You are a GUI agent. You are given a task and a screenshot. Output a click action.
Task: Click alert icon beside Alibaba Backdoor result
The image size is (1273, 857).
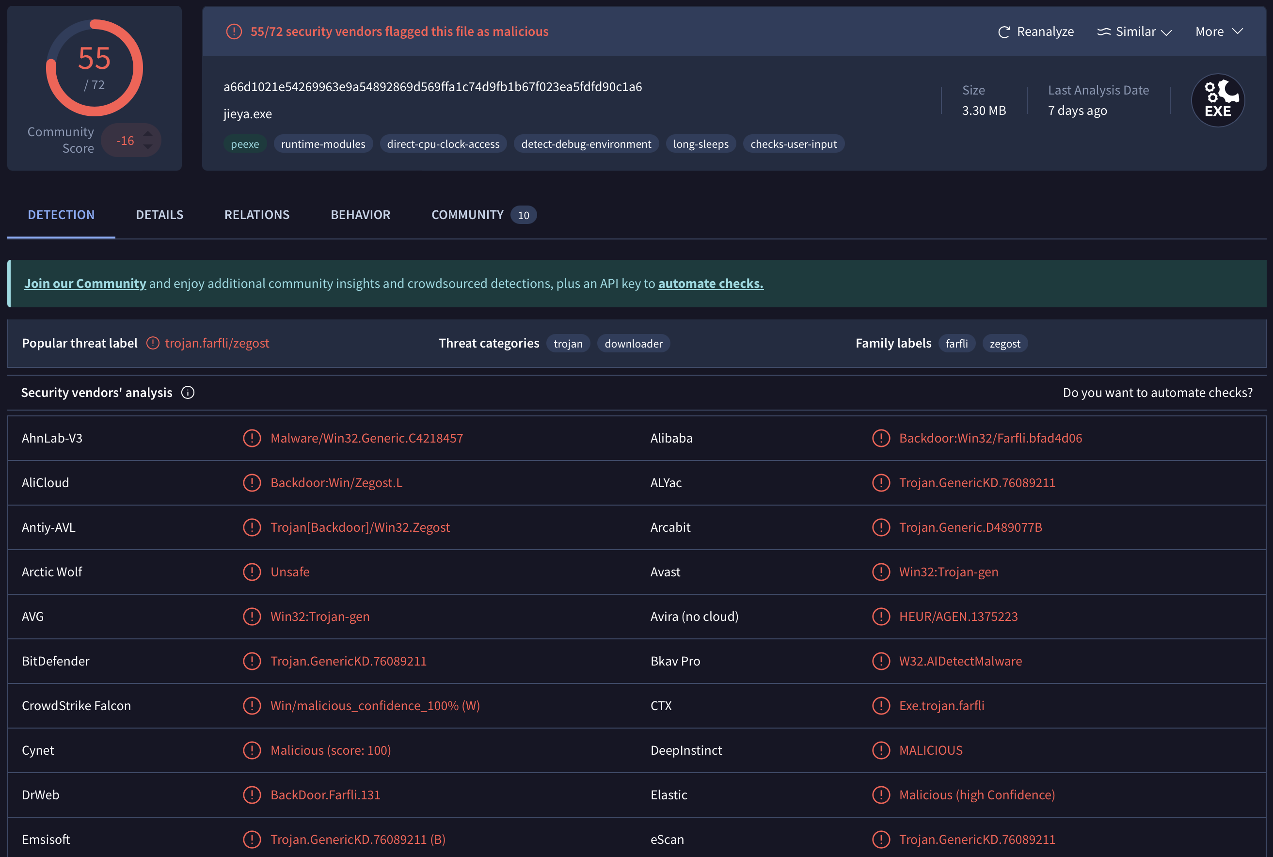[x=880, y=438]
